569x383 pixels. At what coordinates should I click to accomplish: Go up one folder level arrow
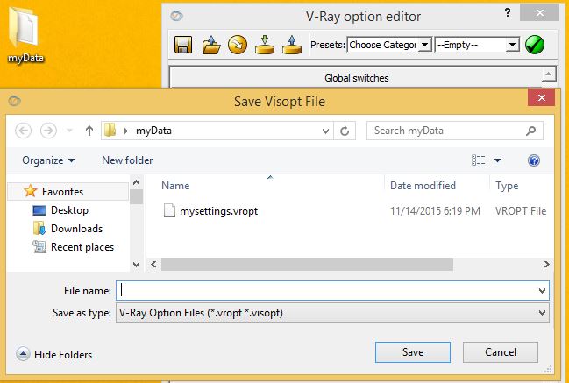[89, 131]
